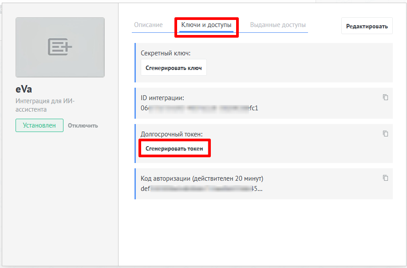Click the Интеграция для ИИ-ассистента description text
407x268 pixels.
tap(45, 105)
